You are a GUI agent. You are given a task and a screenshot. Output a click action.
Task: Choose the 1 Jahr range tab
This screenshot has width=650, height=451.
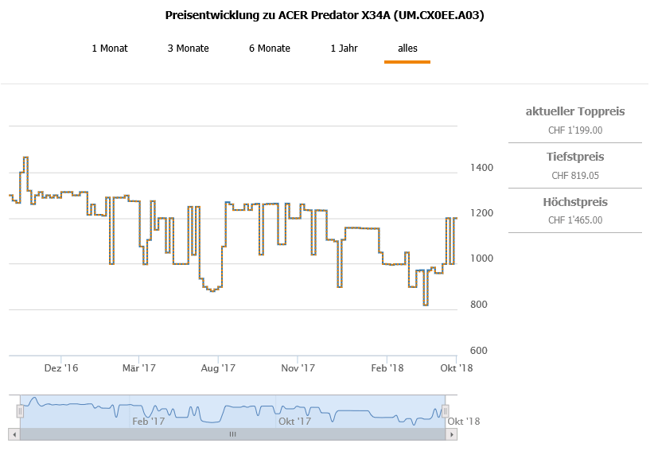(x=344, y=49)
